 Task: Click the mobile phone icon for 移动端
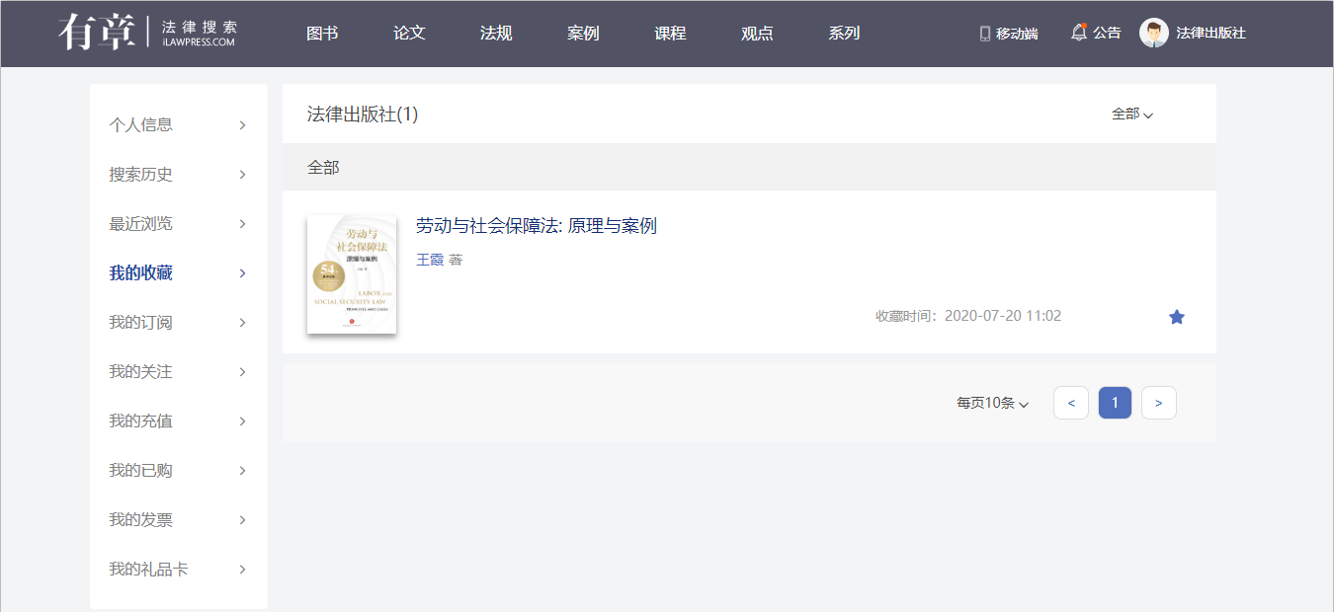(x=984, y=34)
